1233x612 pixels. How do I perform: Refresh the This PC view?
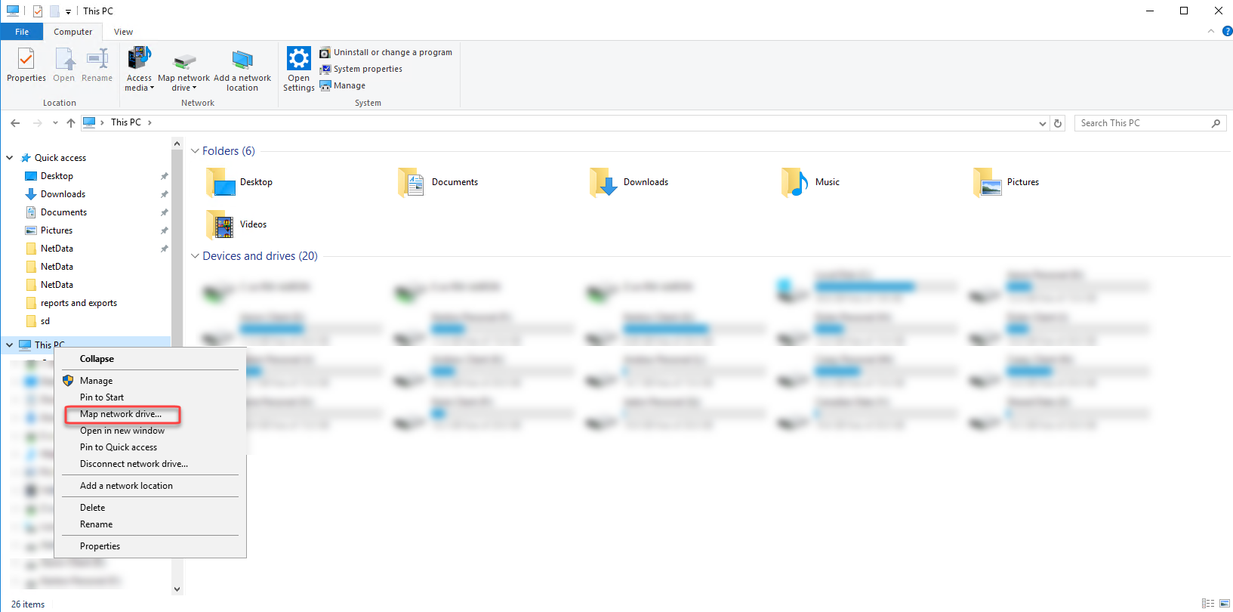(x=1058, y=123)
